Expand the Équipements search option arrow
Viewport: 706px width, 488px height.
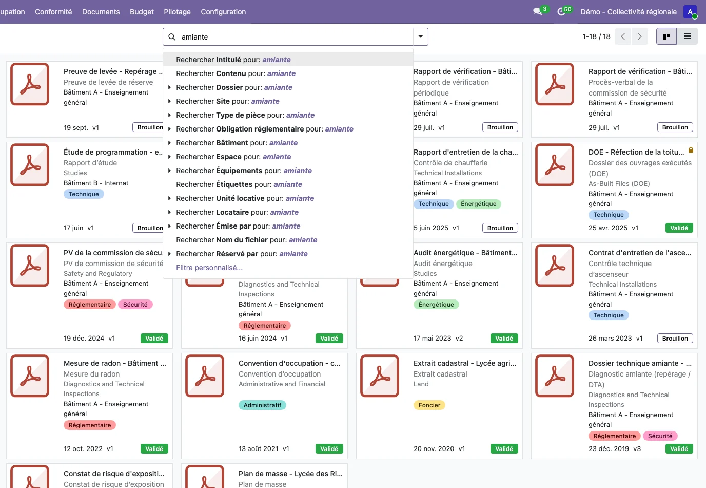coord(169,171)
